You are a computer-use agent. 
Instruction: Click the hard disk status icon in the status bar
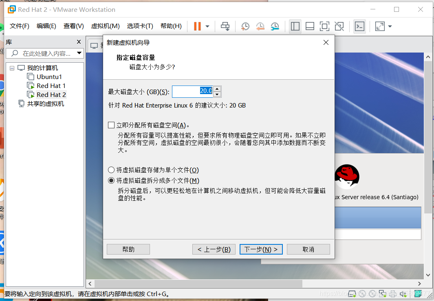(x=352, y=294)
